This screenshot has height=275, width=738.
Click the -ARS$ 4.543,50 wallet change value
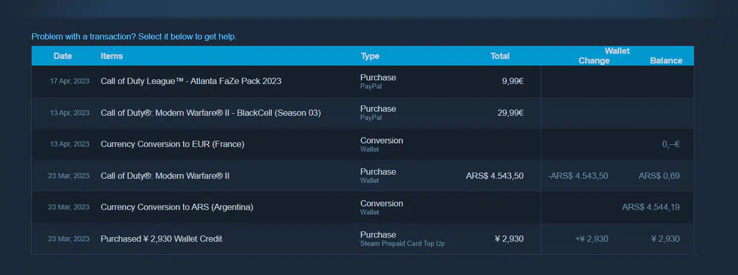(578, 176)
